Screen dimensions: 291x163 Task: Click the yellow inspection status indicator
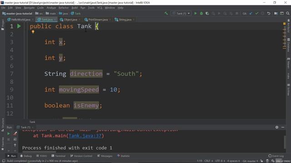284,24
